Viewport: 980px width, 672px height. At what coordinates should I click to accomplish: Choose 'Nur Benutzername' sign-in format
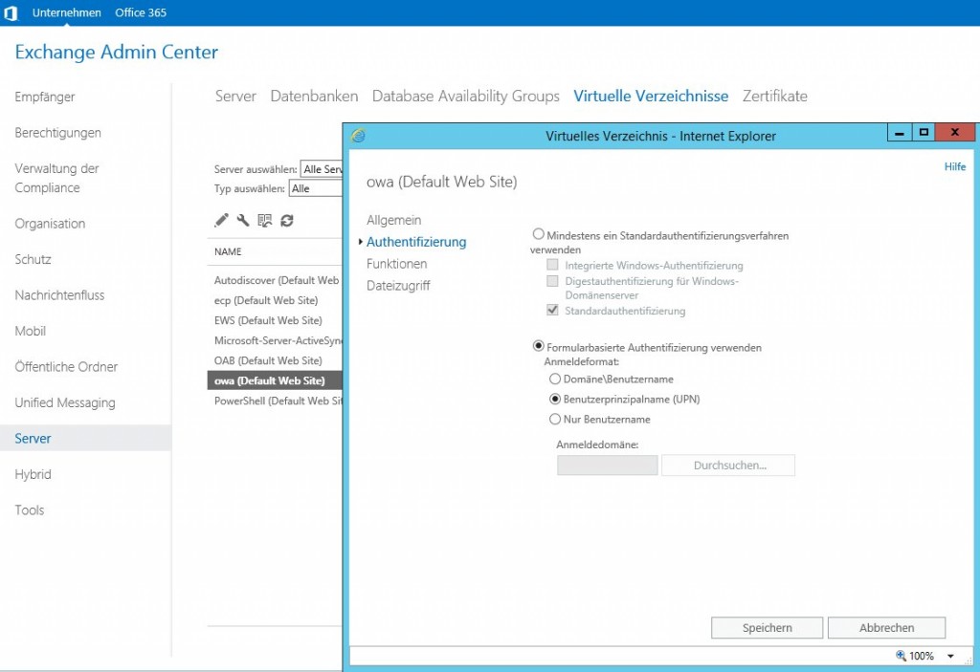pos(555,420)
